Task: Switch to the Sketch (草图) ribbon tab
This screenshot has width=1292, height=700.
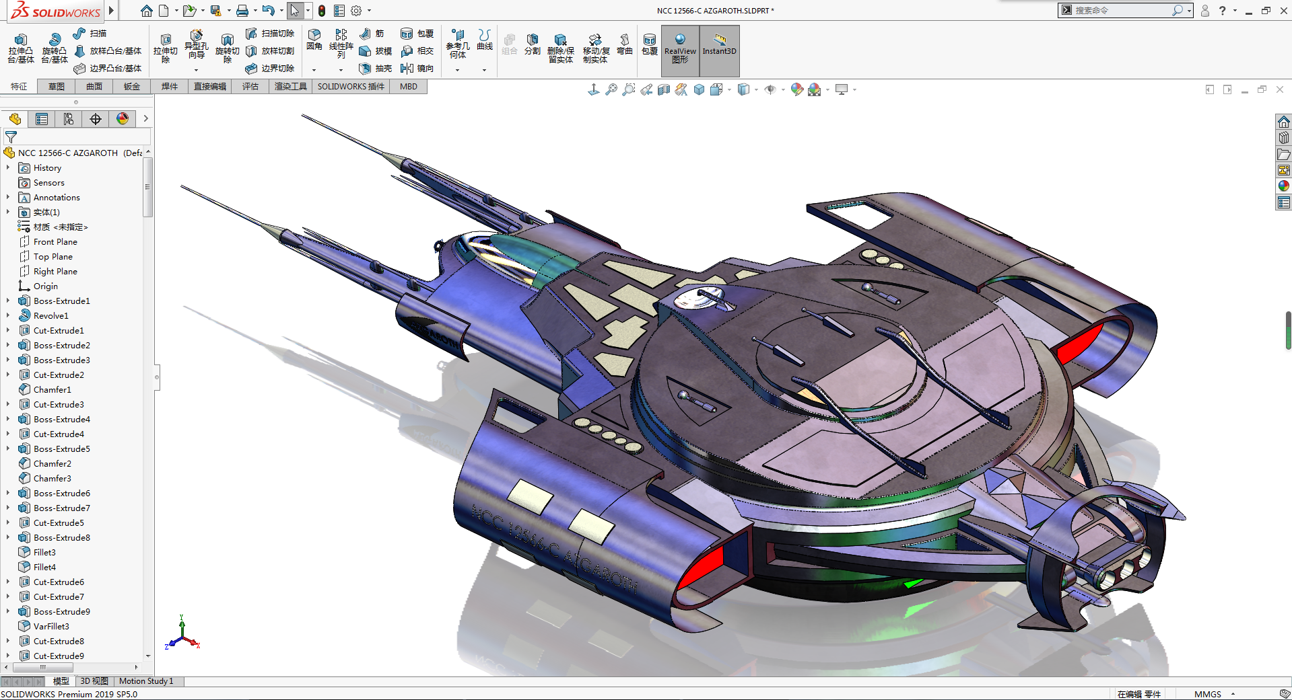Action: 57,87
